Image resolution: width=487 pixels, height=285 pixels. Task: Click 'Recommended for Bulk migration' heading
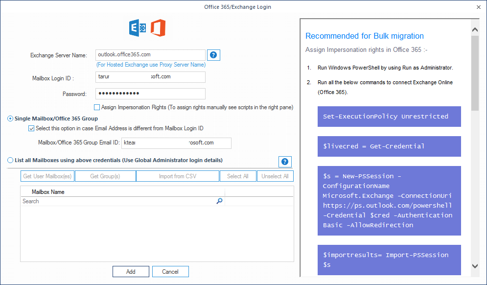[x=365, y=36]
